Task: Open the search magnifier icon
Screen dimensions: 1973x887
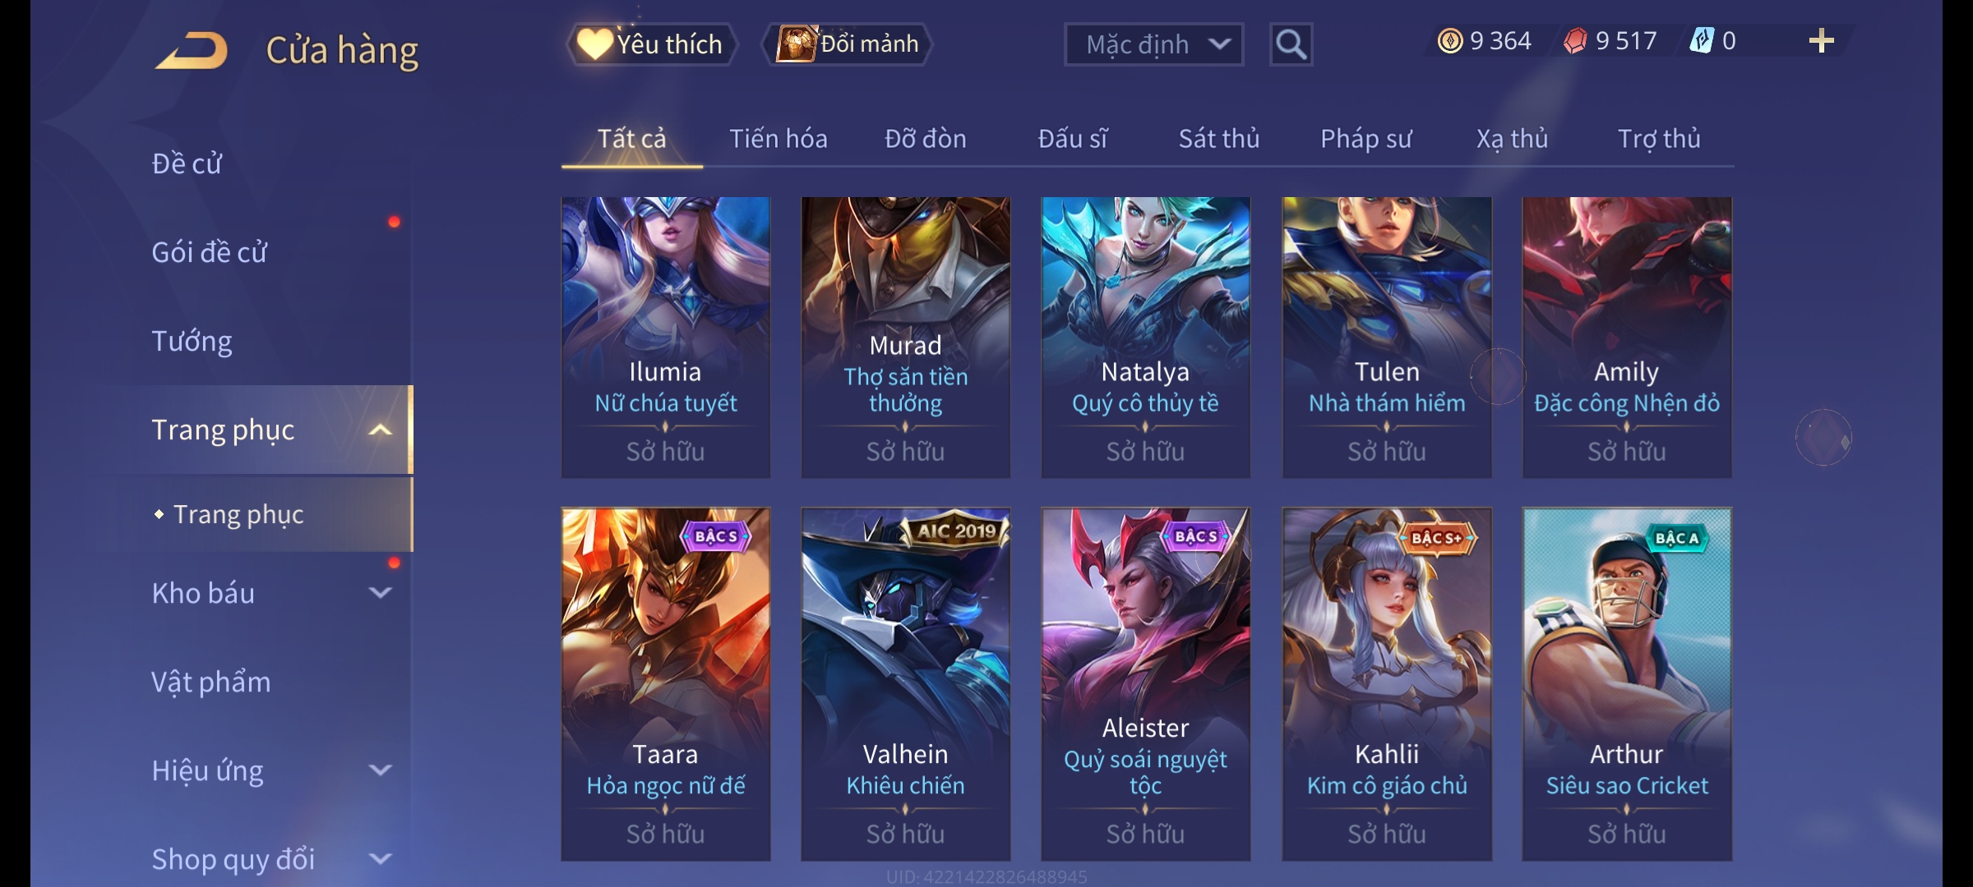Action: pyautogui.click(x=1291, y=44)
